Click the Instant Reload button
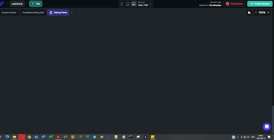The image size is (274, 140). (260, 4)
